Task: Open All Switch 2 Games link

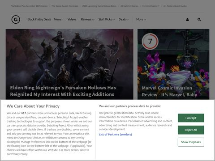Action: 129,6
